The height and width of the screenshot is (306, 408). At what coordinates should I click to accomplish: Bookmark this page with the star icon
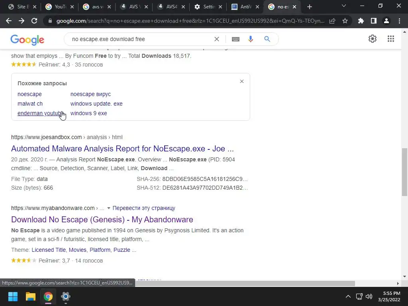[345, 21]
